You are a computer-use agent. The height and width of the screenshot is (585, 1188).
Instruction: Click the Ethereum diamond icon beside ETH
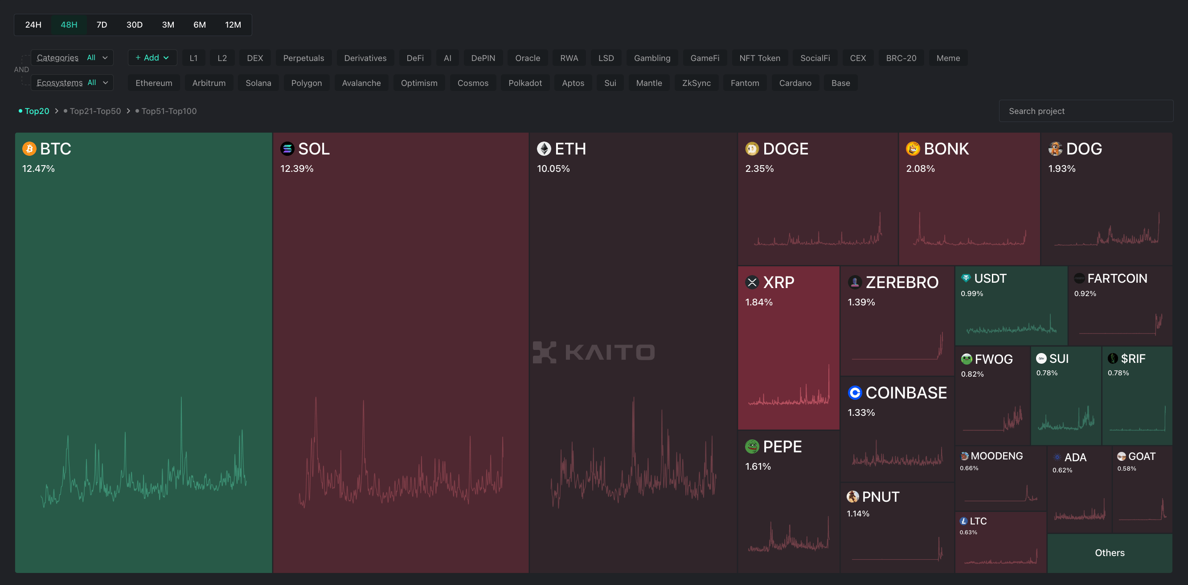(544, 149)
